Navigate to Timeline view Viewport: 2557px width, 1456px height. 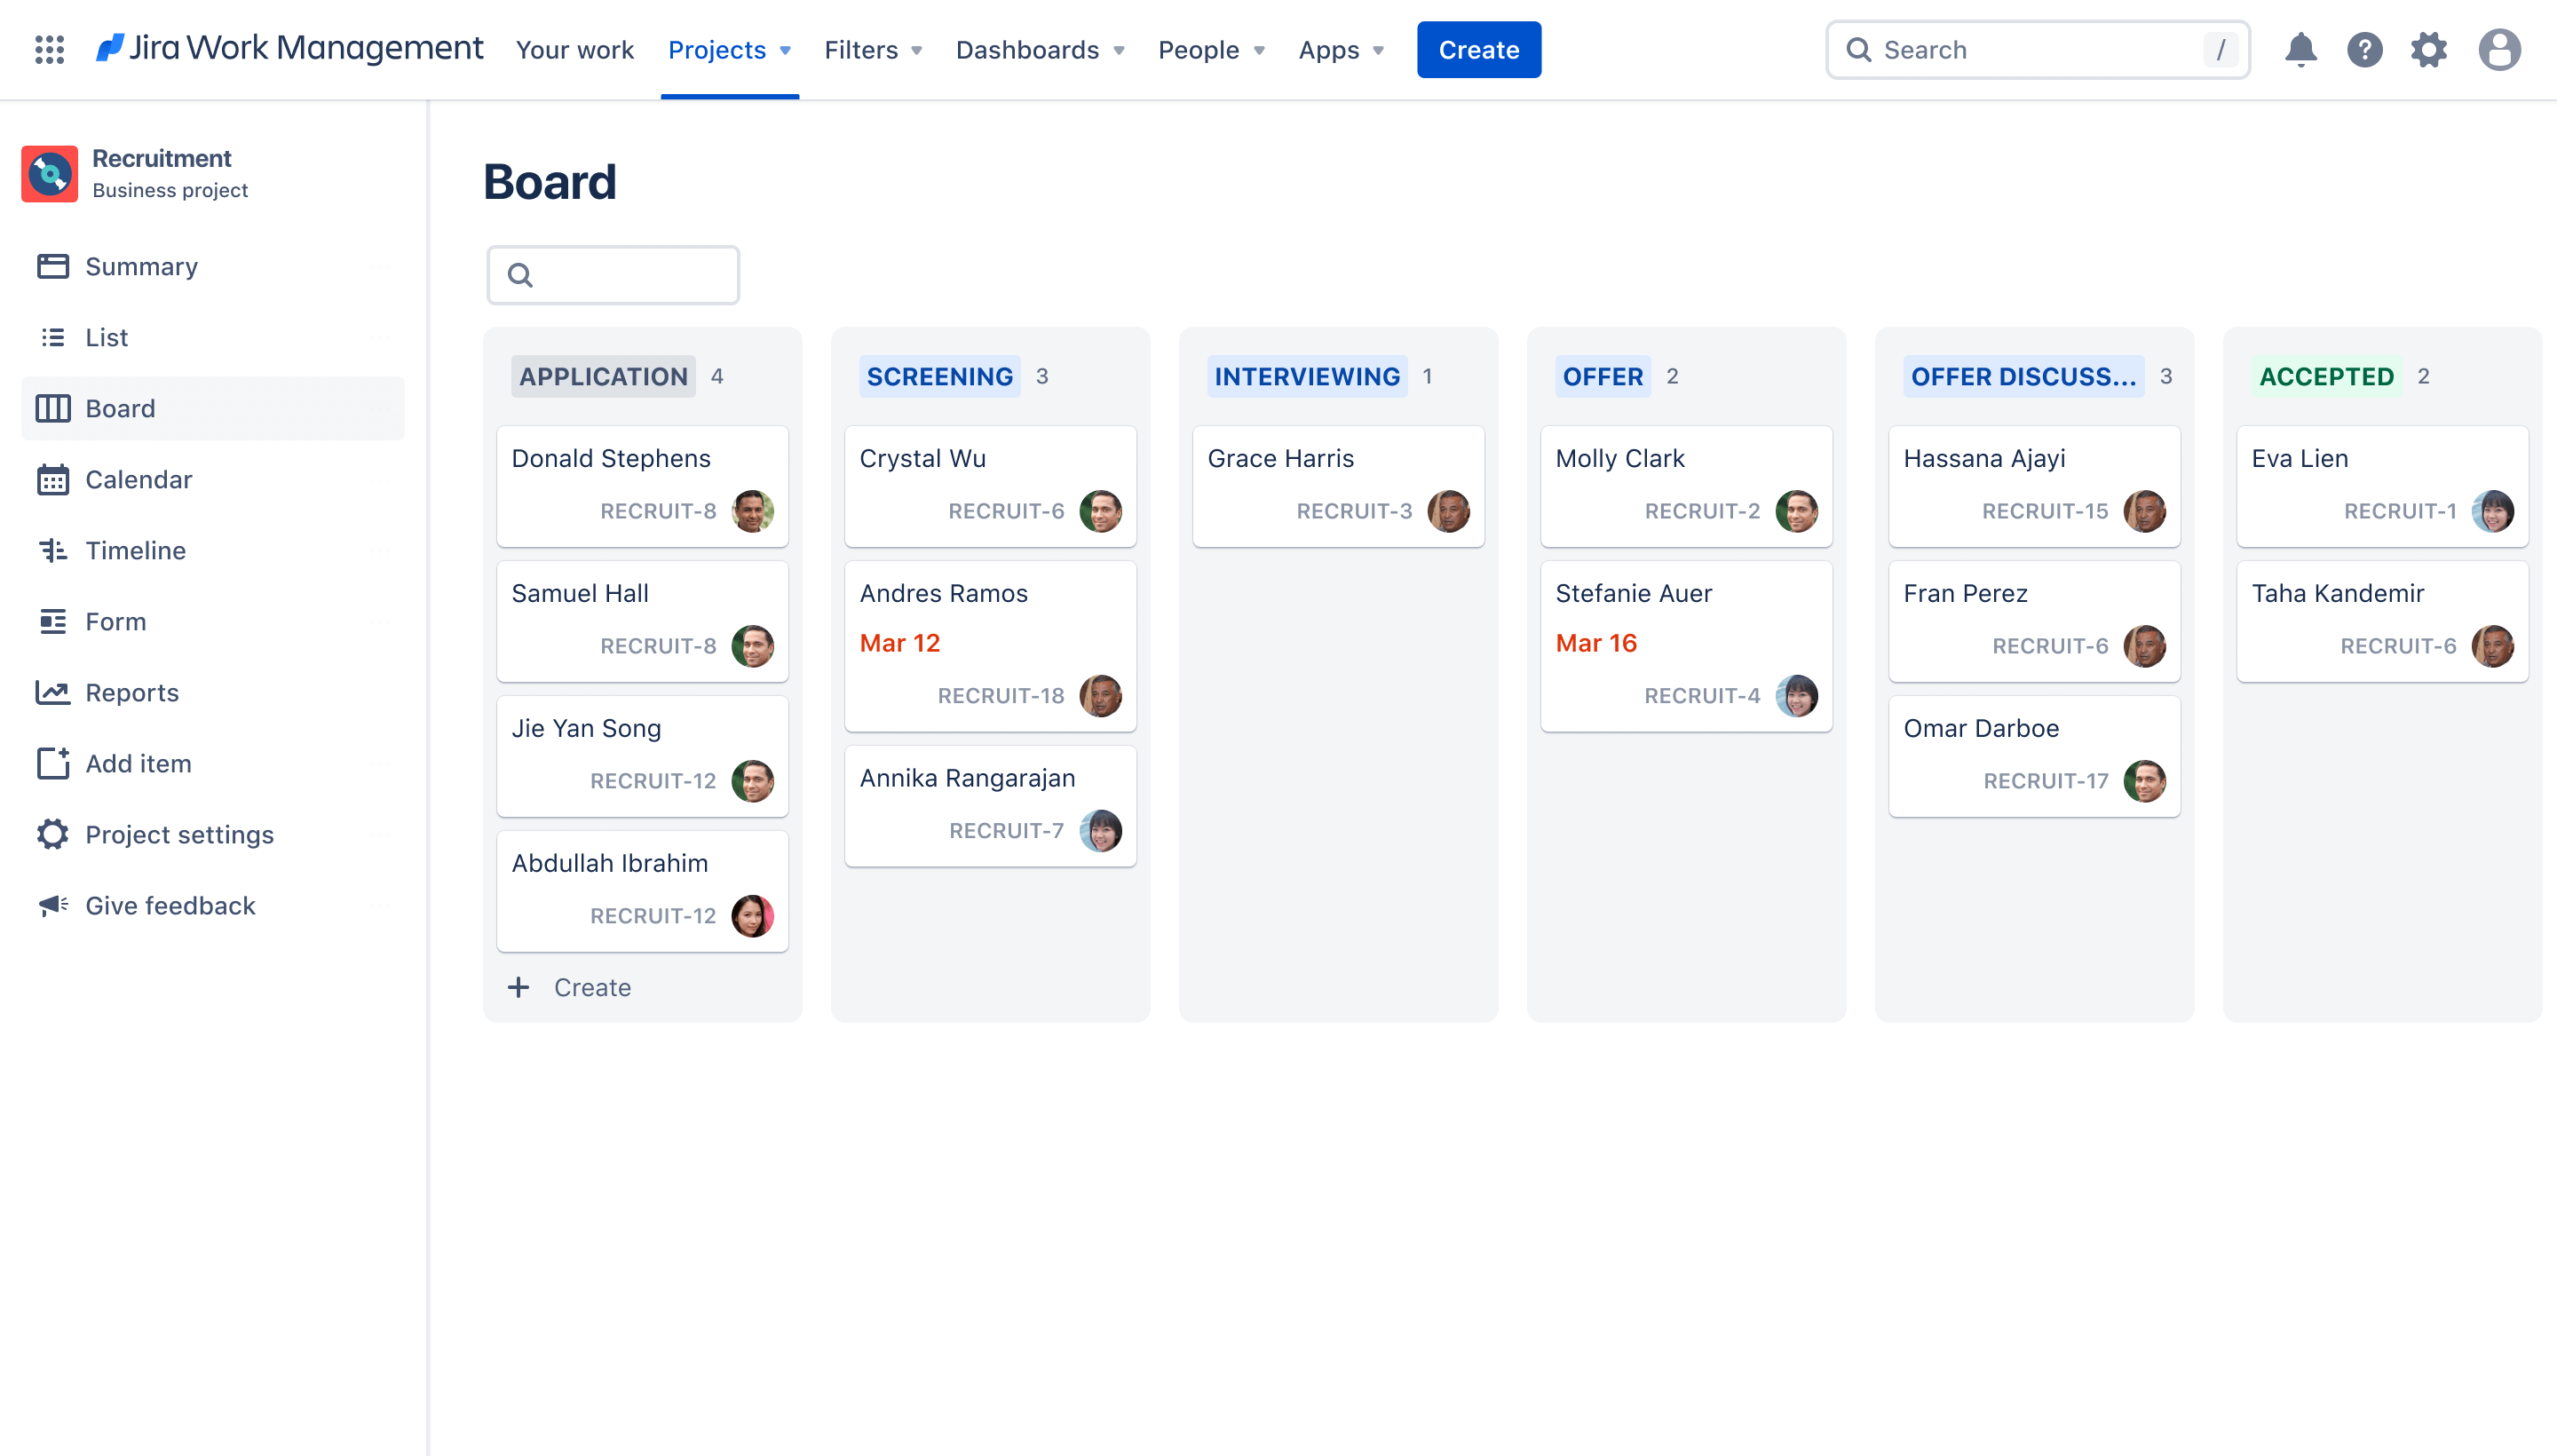point(135,550)
